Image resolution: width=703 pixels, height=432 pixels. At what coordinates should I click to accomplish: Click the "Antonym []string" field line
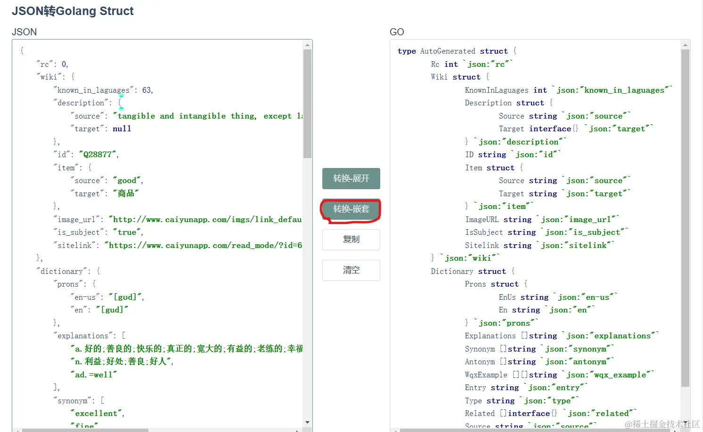tap(540, 361)
